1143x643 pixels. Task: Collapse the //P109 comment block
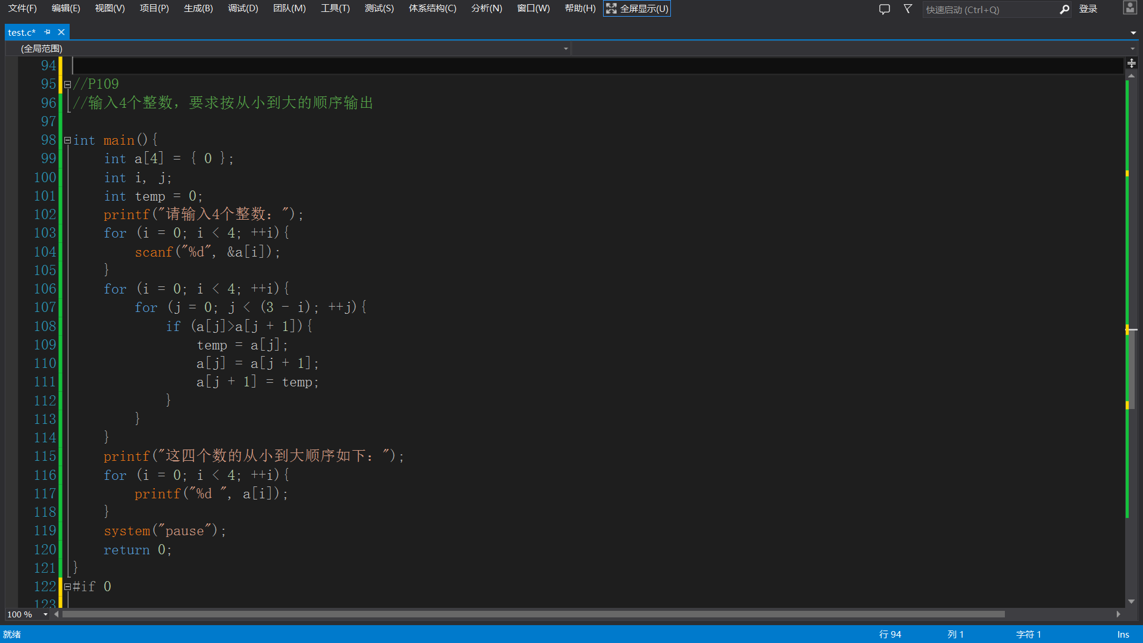(x=67, y=85)
